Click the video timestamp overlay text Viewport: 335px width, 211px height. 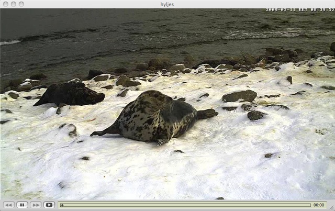[300, 10]
